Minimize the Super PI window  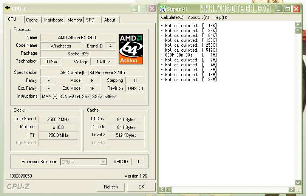[279, 9]
